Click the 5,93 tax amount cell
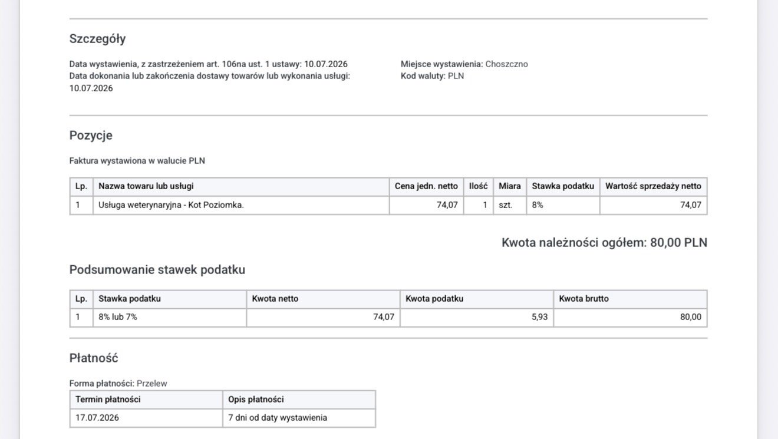778x439 pixels. point(477,318)
